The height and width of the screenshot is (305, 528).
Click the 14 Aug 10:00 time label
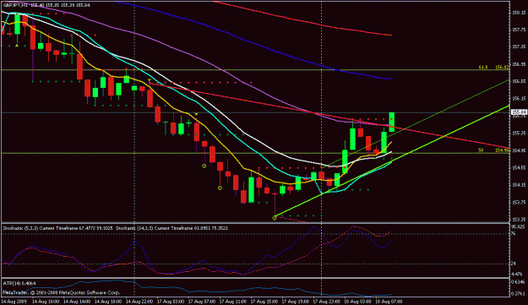click(46, 301)
